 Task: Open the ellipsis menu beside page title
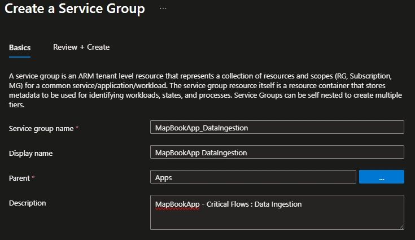(x=163, y=8)
